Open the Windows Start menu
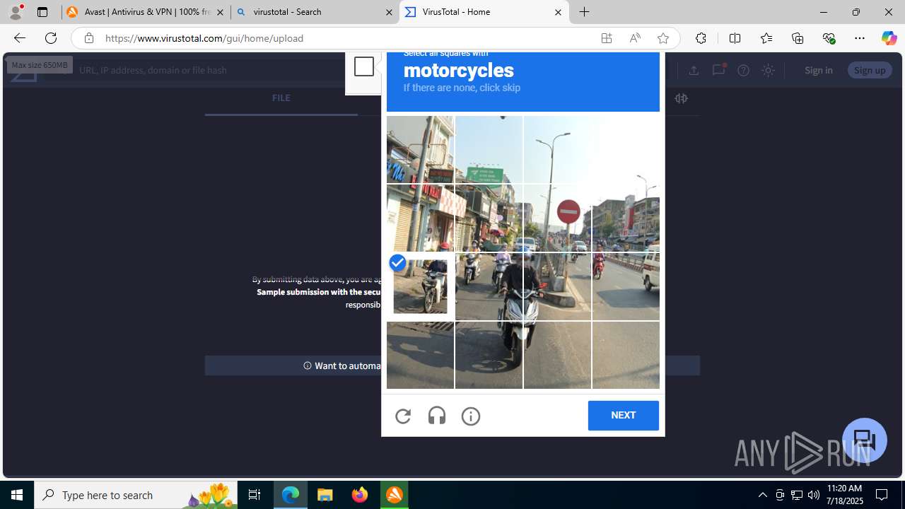This screenshot has width=905, height=509. pos(17,495)
